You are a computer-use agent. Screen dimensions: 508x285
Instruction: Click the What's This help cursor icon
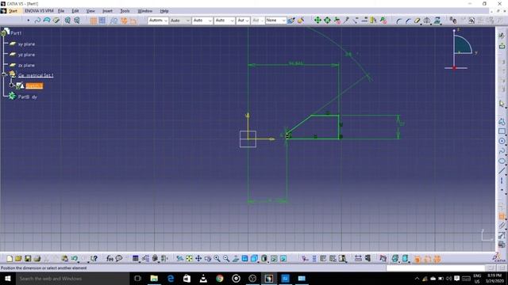(x=94, y=259)
